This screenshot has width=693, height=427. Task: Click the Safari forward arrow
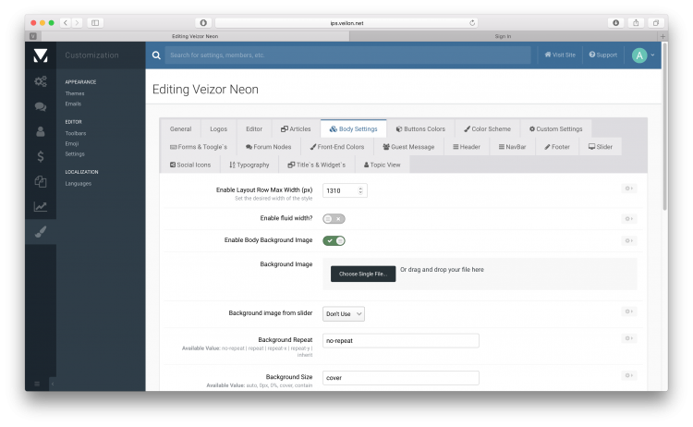[77, 22]
